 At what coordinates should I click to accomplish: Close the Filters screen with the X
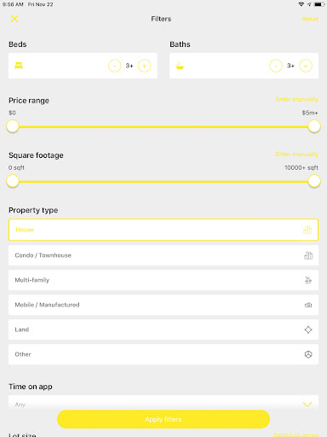point(14,19)
